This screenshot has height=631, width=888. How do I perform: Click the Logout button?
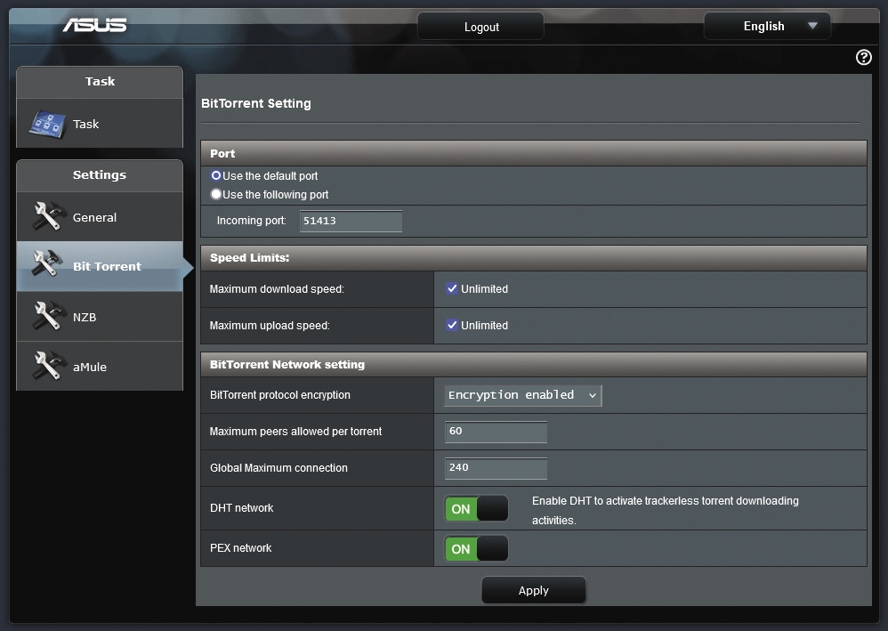click(x=480, y=27)
